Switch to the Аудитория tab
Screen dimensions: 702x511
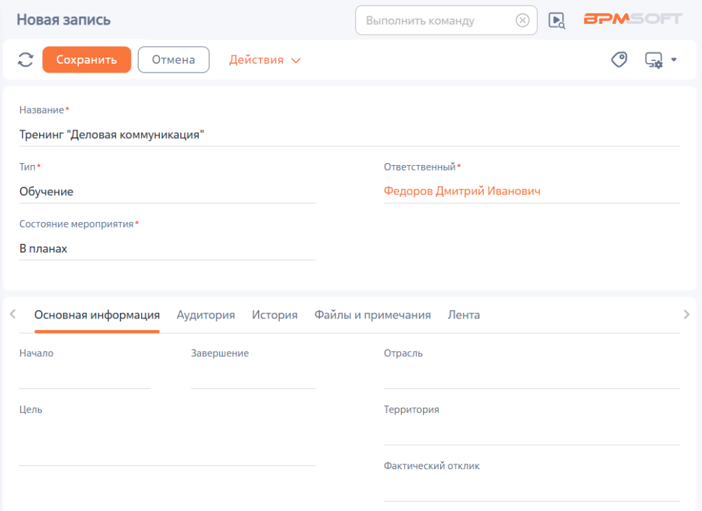click(206, 315)
